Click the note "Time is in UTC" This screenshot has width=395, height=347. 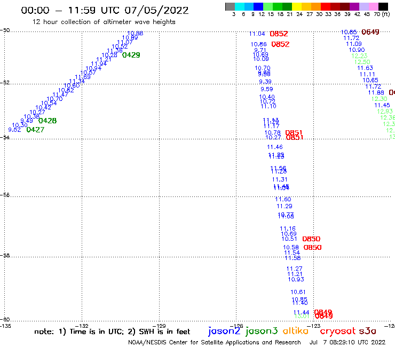pyautogui.click(x=97, y=332)
